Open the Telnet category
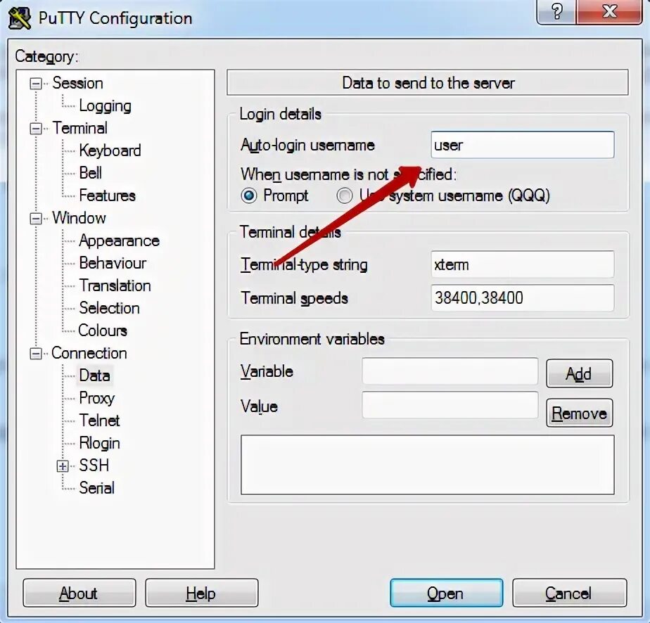The height and width of the screenshot is (623, 650). coord(99,420)
